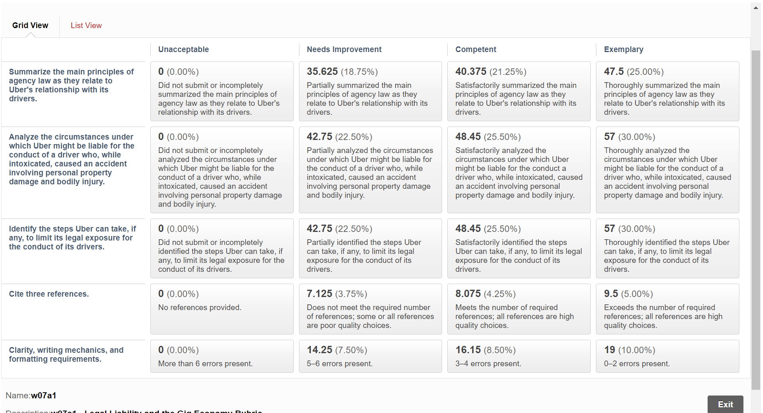Select the 0–2 errors present cell
Viewport: 763px width, 413px height.
(x=667, y=356)
